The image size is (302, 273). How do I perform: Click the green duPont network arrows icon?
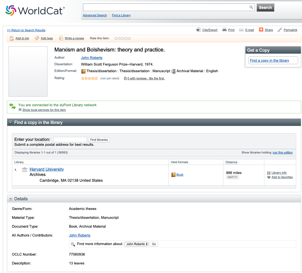12,106
